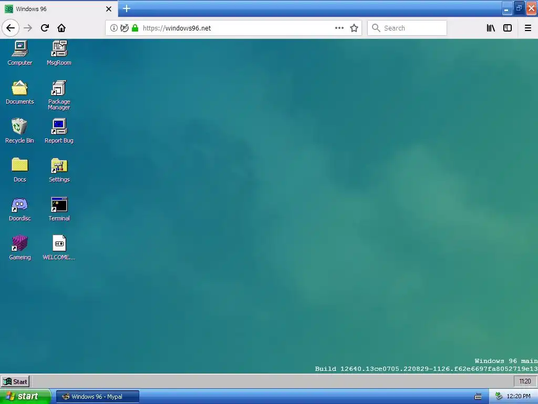Click the green XP start button
Viewport: 538px width, 404px height.
(25, 397)
